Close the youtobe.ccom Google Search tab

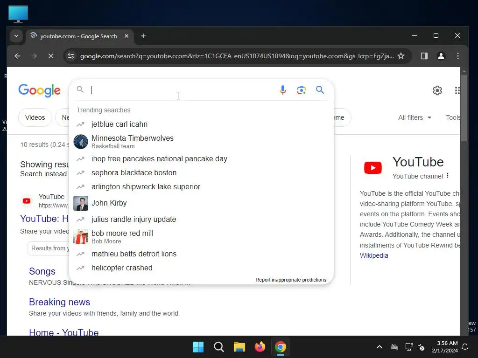[127, 36]
